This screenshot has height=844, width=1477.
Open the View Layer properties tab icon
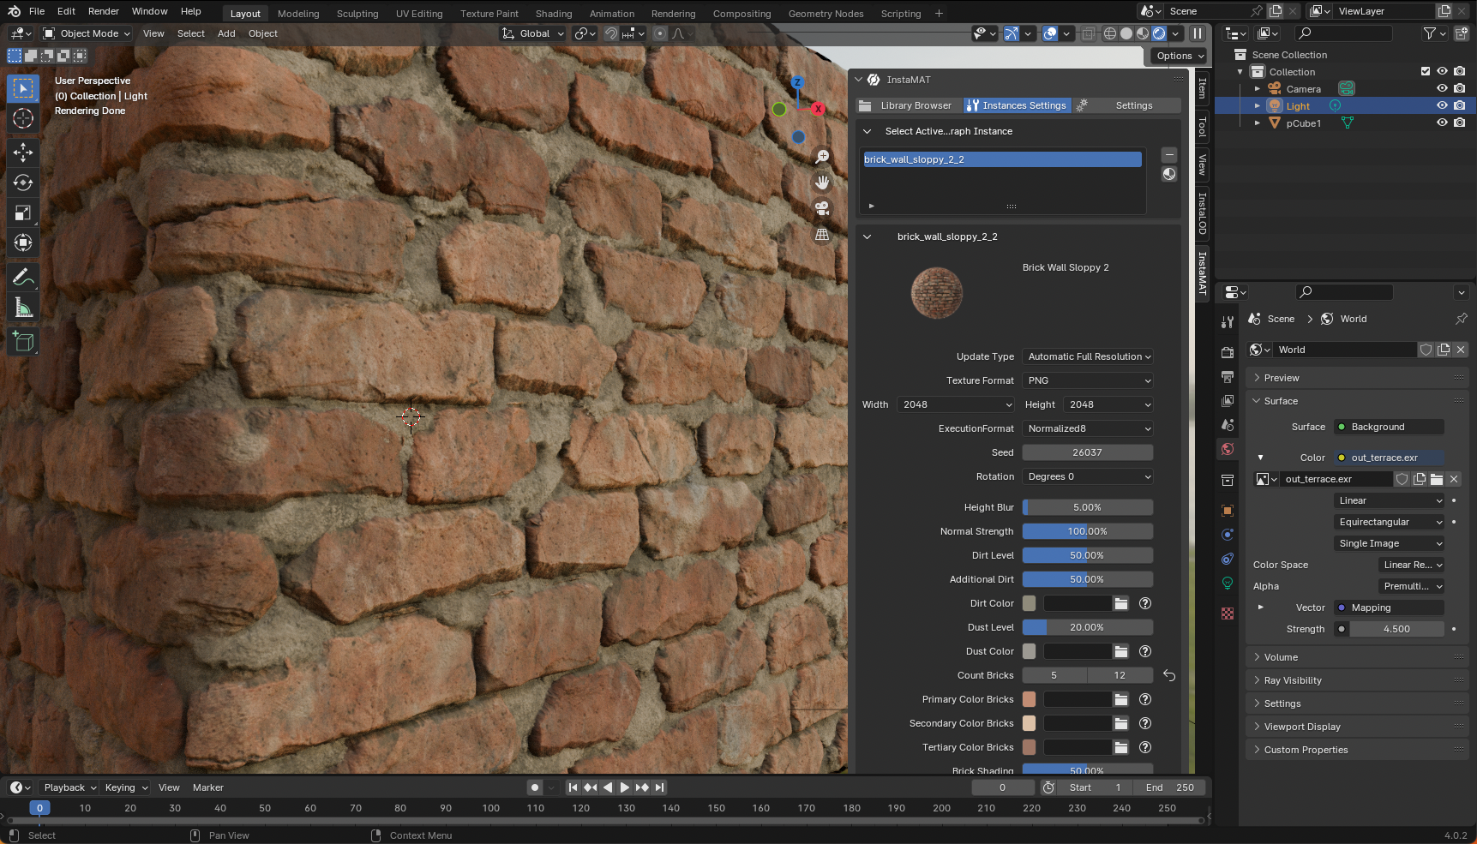tap(1228, 400)
